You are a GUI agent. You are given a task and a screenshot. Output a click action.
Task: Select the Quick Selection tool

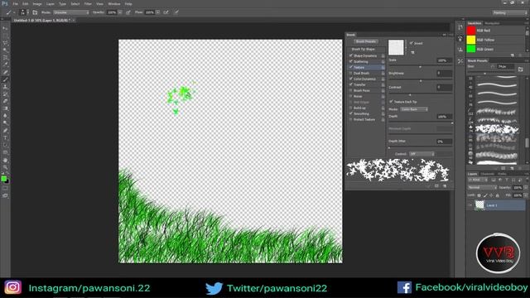click(5, 50)
